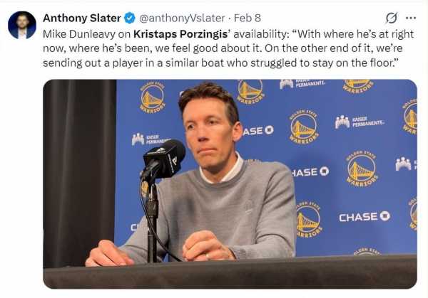Open the more options ellipsis menu

(x=411, y=18)
